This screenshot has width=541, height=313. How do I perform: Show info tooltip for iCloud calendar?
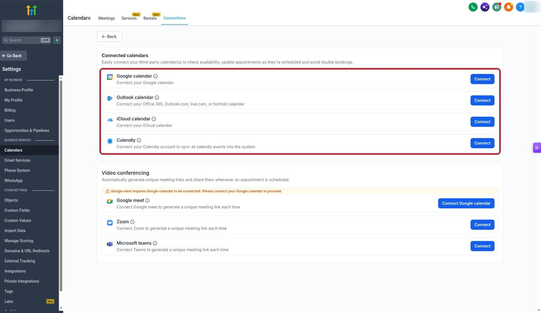154,119
